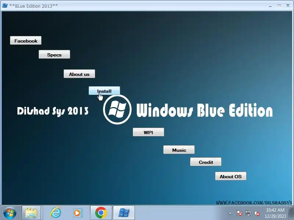
Task: Open the Windows Start orb
Action: (10, 213)
